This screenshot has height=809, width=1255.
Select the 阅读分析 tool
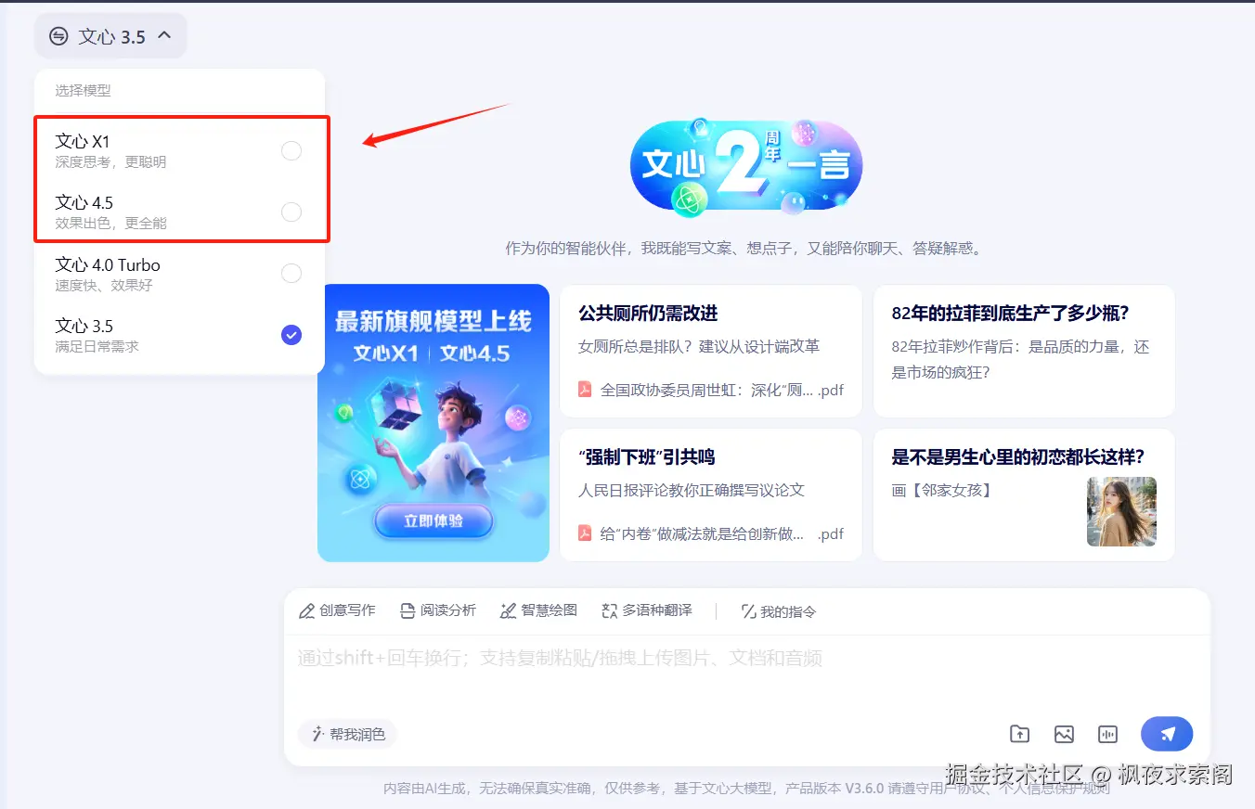(438, 610)
